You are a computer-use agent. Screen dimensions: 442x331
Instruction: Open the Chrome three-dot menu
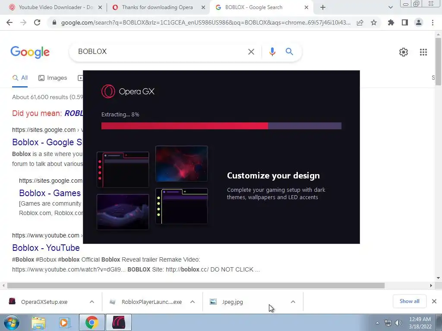[x=433, y=22]
